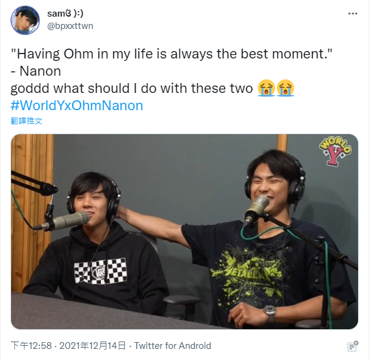Viewport: 371px width, 360px height.
Task: Click the 下午12:58 timestamp
Action: (x=31, y=346)
